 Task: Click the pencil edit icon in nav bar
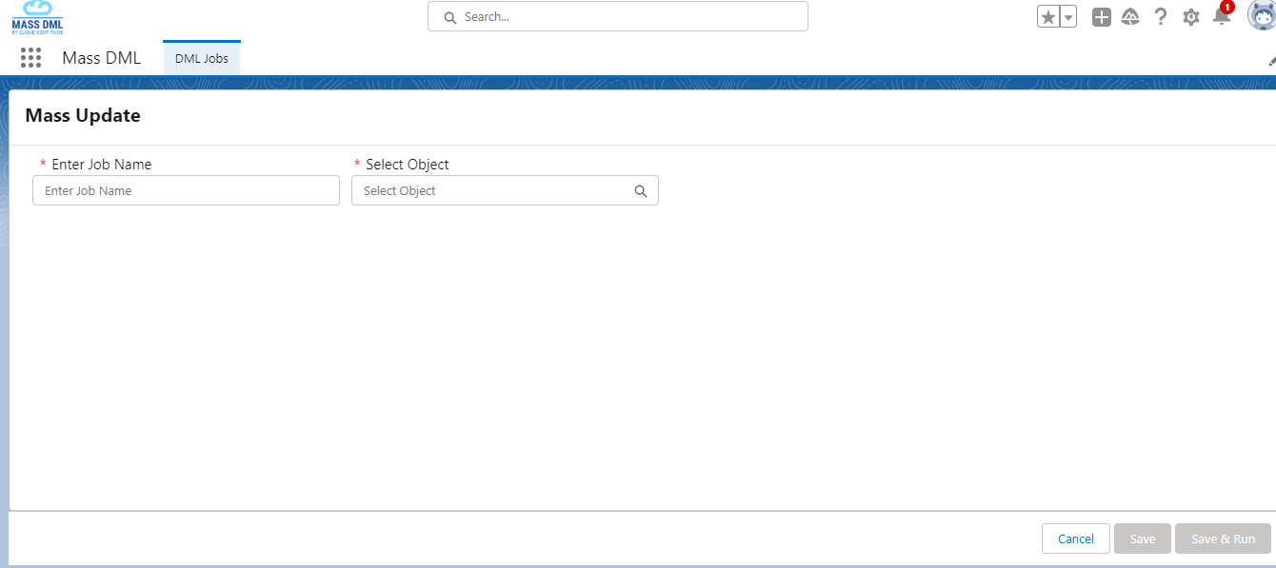1271,60
